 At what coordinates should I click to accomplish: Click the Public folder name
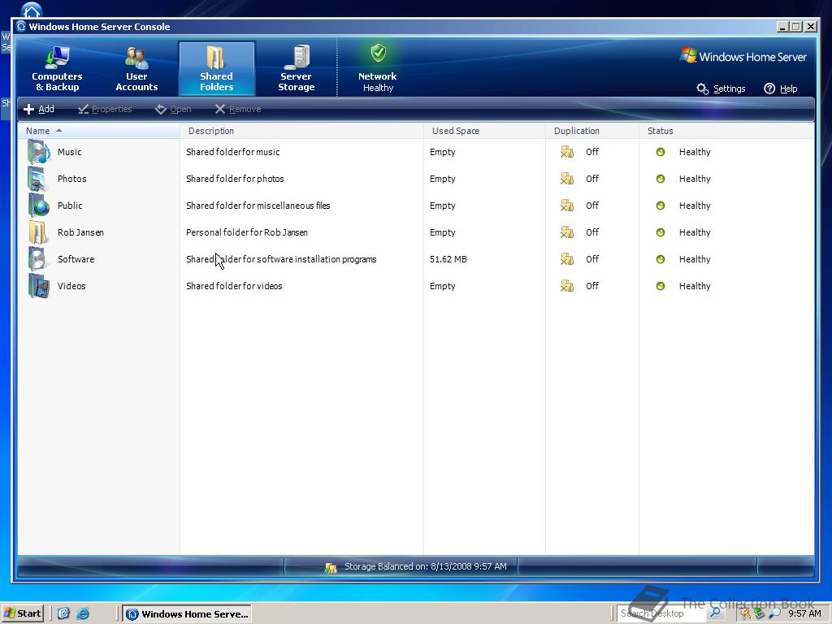point(70,206)
